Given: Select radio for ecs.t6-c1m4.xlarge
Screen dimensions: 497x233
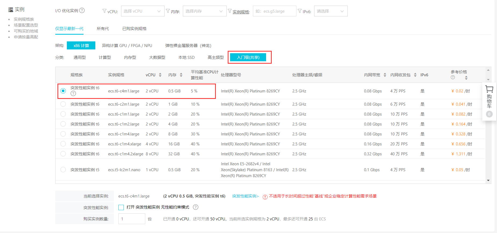Looking at the screenshot, I should pyautogui.click(x=63, y=144).
